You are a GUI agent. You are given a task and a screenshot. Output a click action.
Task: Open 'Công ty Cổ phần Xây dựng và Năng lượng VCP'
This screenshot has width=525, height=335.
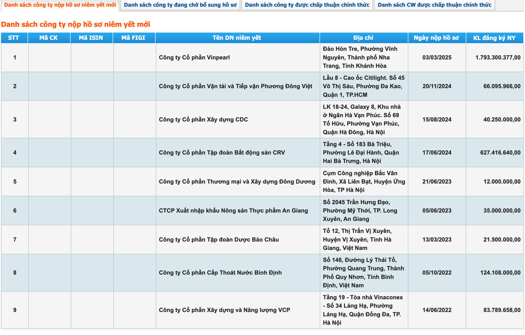(x=224, y=310)
